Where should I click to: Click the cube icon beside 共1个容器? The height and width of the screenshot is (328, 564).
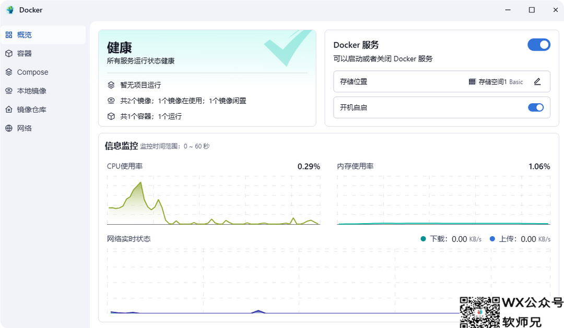tap(111, 116)
